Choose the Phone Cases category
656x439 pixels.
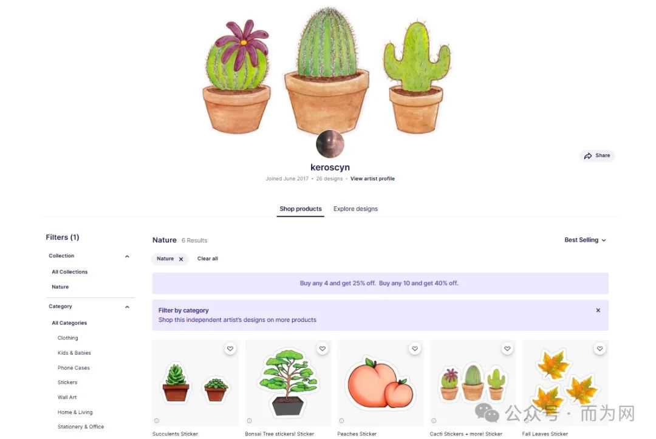[x=73, y=368]
